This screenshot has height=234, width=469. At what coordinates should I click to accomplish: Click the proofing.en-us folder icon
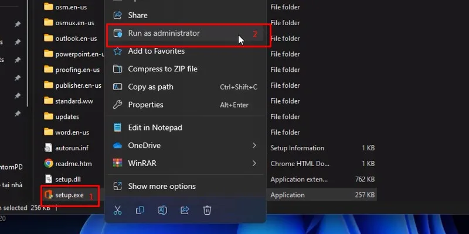click(x=49, y=70)
